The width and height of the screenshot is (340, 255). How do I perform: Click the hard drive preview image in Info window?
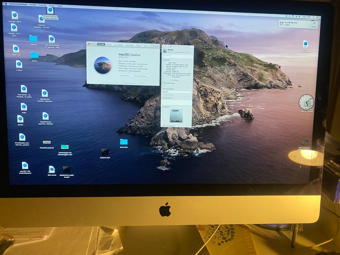point(176,116)
